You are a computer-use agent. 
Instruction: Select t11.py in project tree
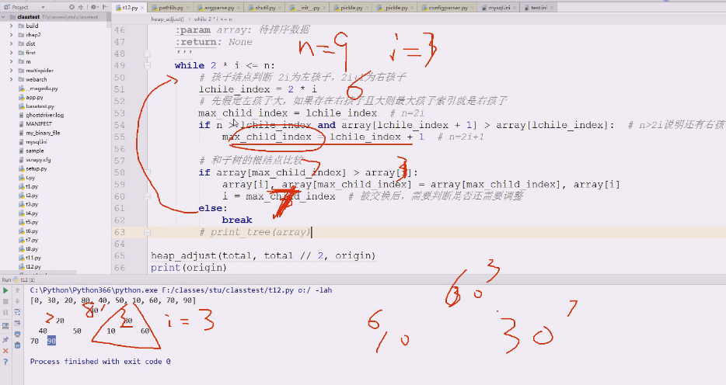pos(33,258)
